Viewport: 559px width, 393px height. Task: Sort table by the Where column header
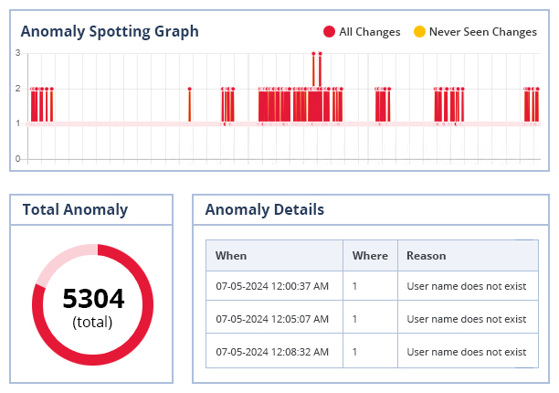pos(370,256)
